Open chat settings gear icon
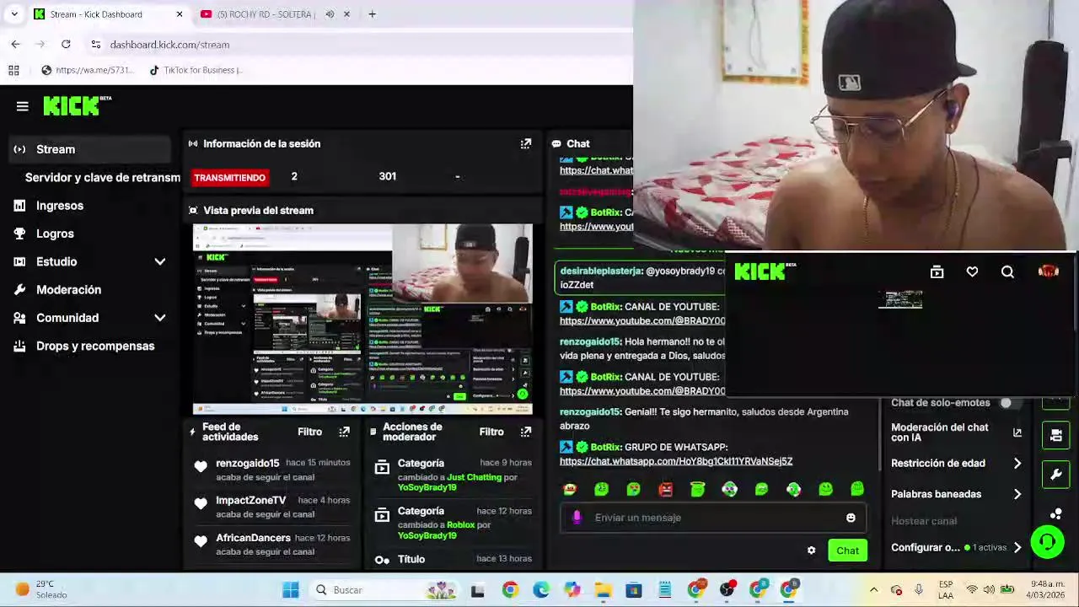The height and width of the screenshot is (607, 1079). 811,551
